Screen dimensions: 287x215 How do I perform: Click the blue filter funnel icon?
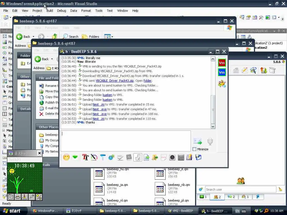click(103, 157)
